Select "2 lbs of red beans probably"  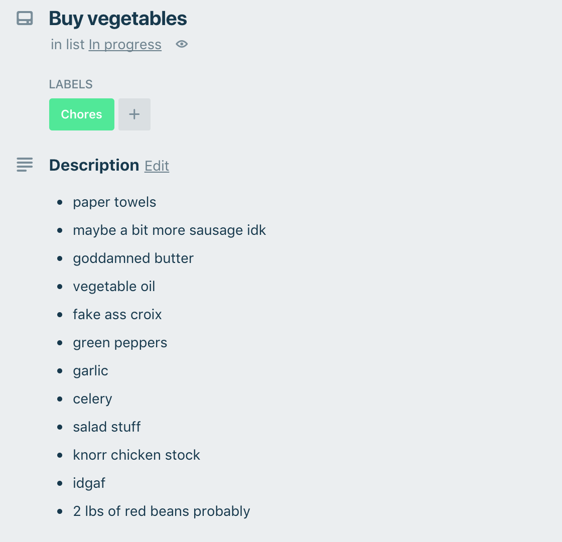point(161,511)
